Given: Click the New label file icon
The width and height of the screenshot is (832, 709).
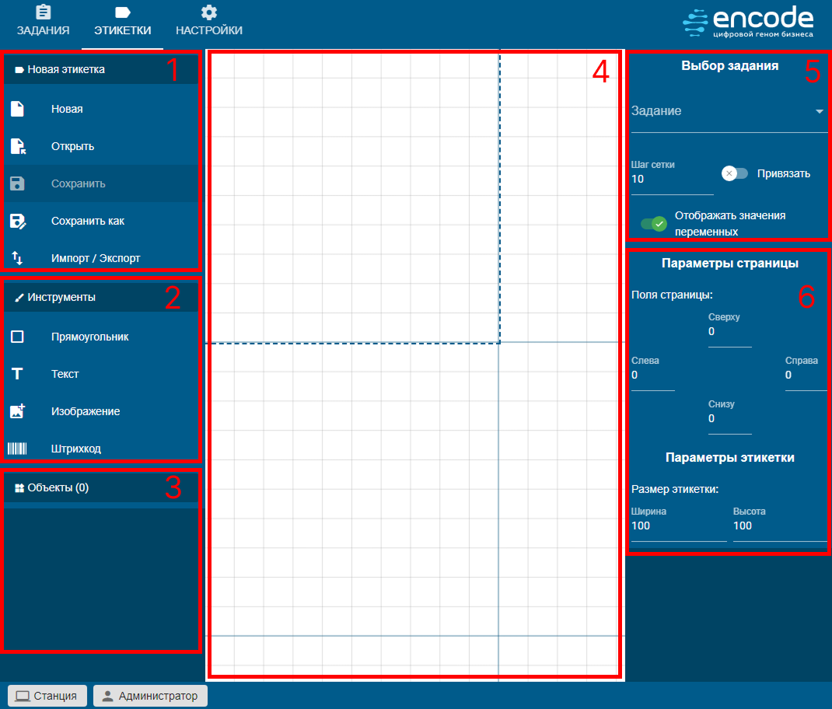Looking at the screenshot, I should (17, 109).
